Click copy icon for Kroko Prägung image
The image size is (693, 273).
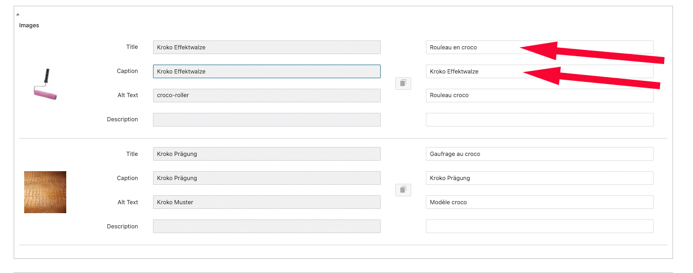403,190
